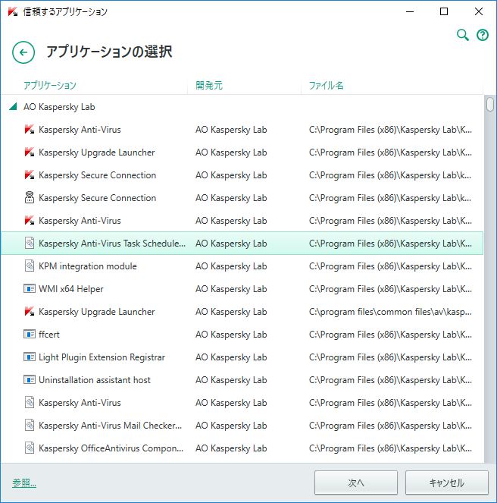Screen dimensions: 497x503
Task: Sort by the 開発元 column header
Action: (209, 85)
